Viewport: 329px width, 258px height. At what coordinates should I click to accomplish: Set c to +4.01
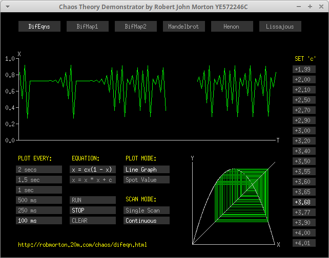click(304, 243)
